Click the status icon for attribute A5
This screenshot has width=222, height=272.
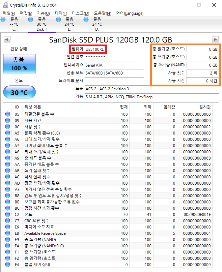8,133
